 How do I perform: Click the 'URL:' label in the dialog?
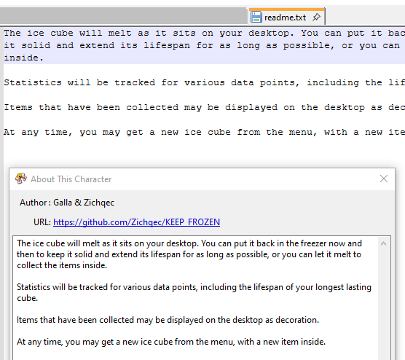42,222
